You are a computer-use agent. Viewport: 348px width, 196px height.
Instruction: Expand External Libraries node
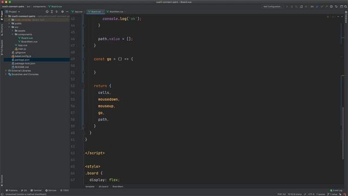pos(6,71)
